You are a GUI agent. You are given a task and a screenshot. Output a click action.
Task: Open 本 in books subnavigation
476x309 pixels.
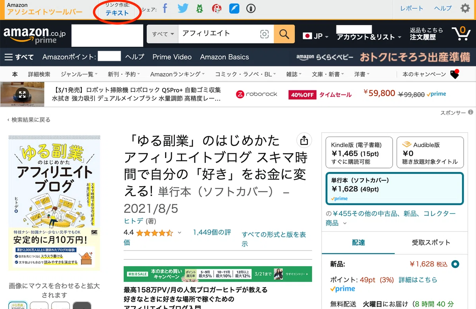point(15,74)
